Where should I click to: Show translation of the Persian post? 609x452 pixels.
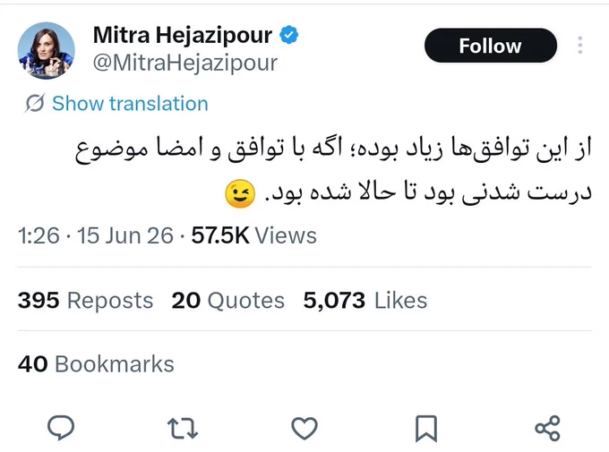pos(130,103)
